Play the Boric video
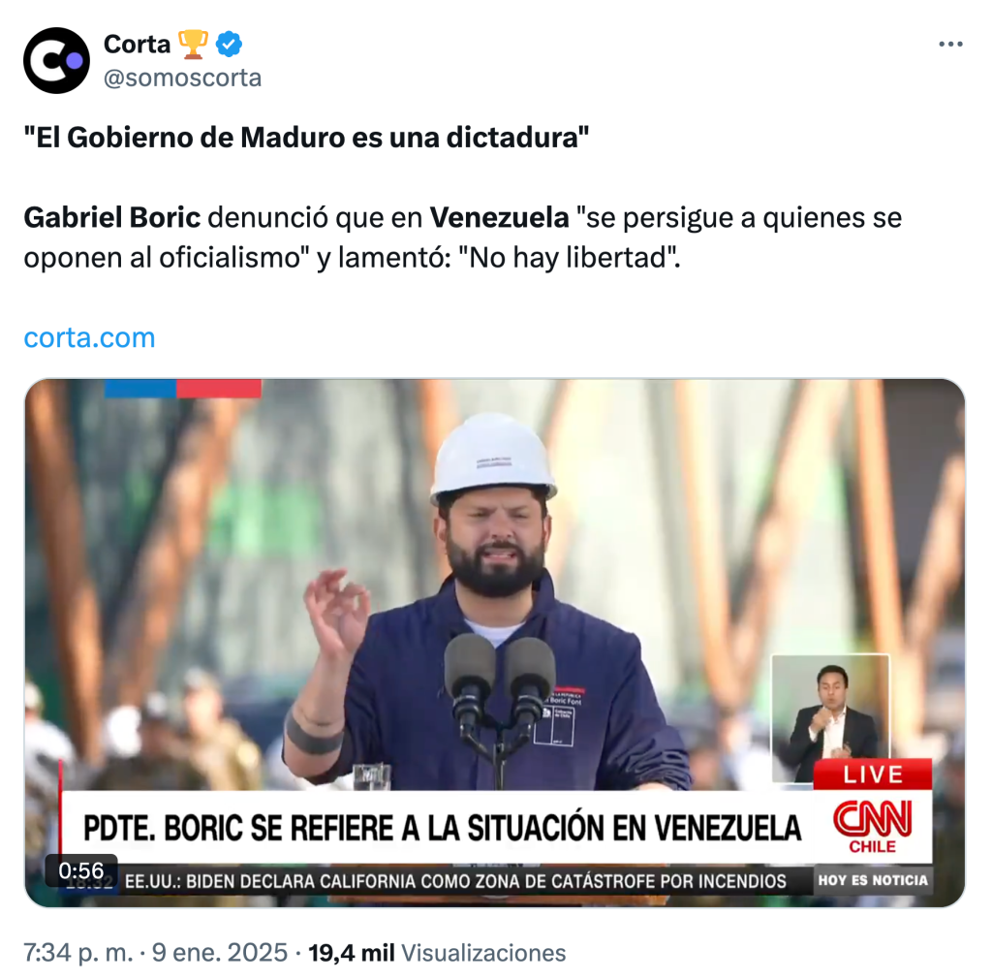This screenshot has width=992, height=980. point(495,643)
